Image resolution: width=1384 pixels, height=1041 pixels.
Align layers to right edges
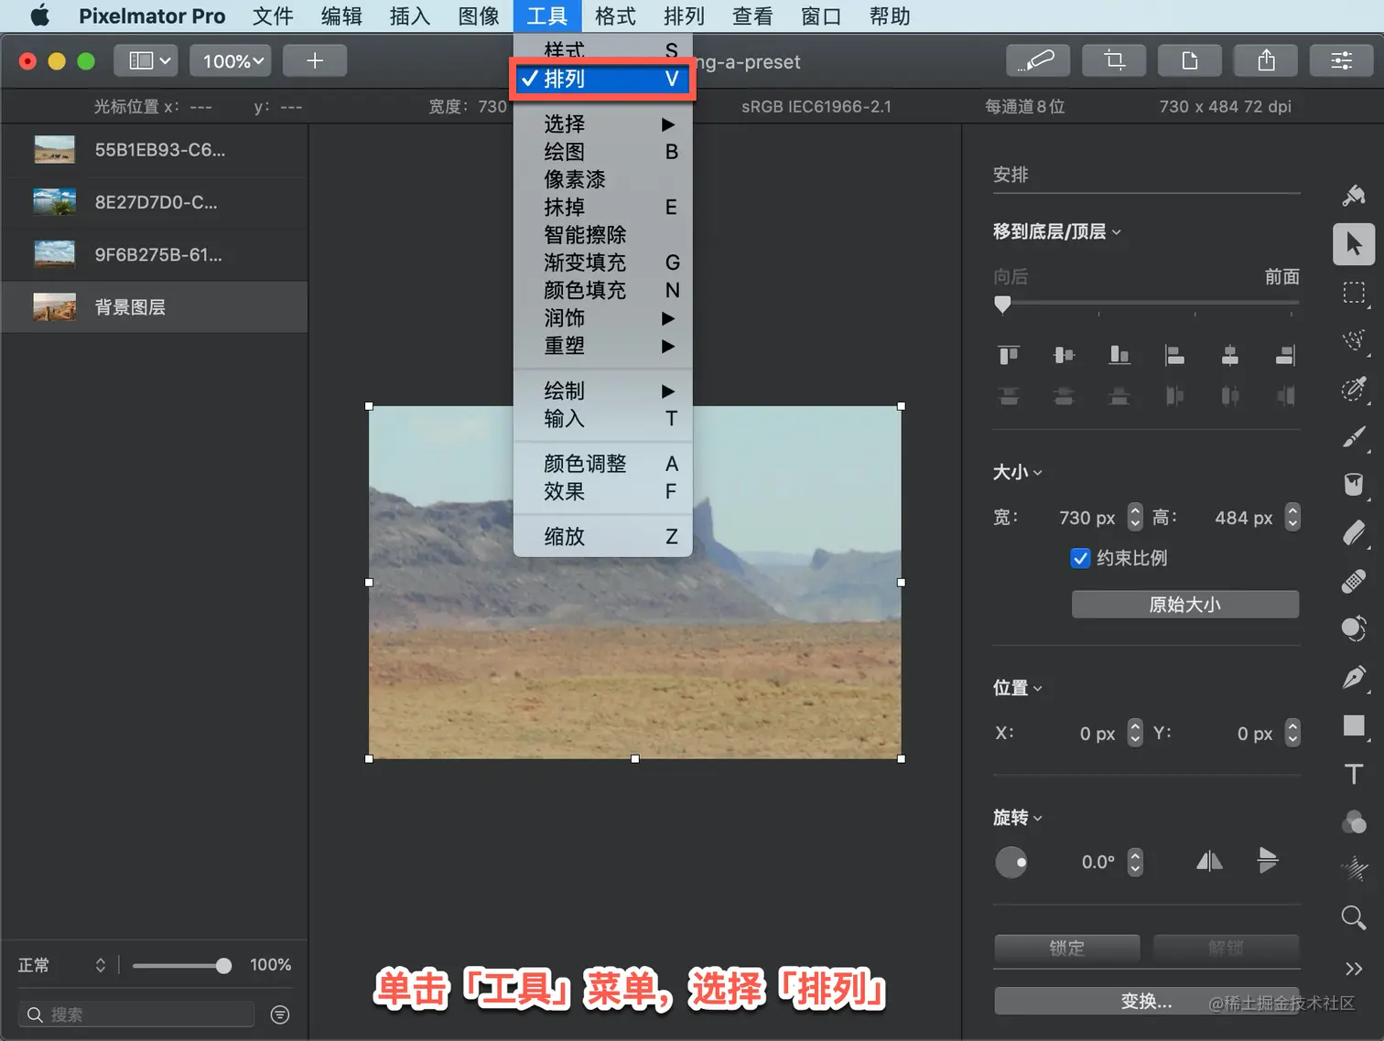pos(1286,354)
